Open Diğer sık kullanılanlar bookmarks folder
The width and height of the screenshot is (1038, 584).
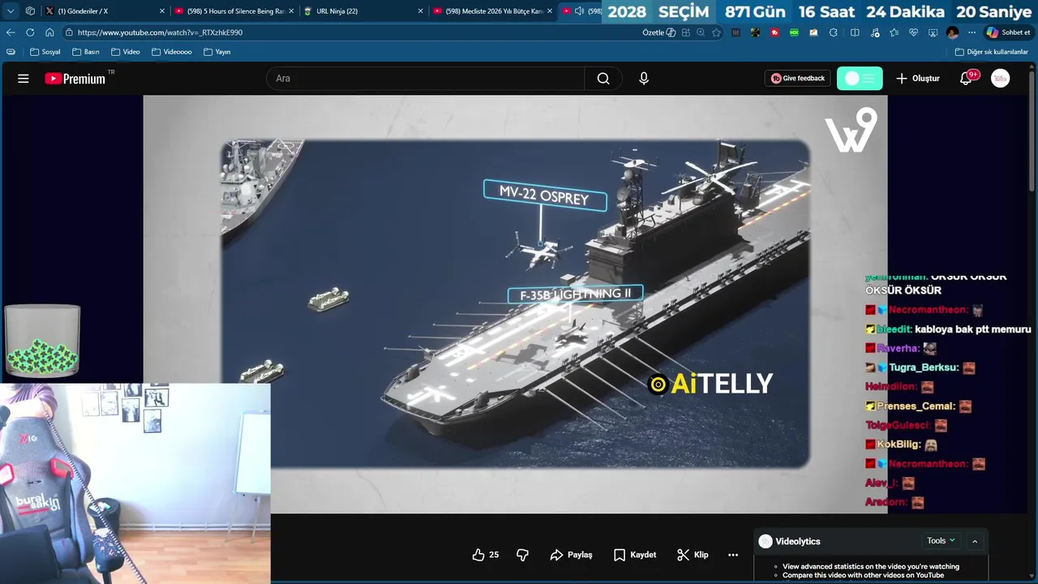click(991, 52)
